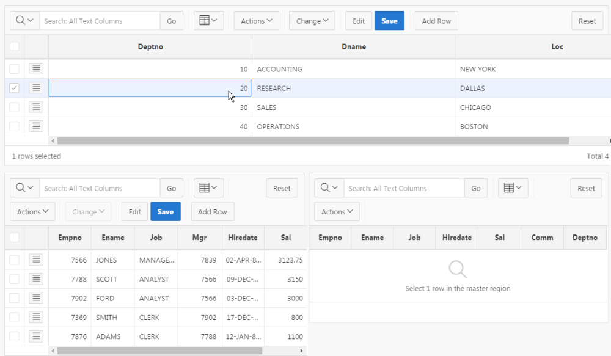This screenshot has height=356, width=611.
Task: Check the SCOTT row checkbox
Action: pos(15,279)
